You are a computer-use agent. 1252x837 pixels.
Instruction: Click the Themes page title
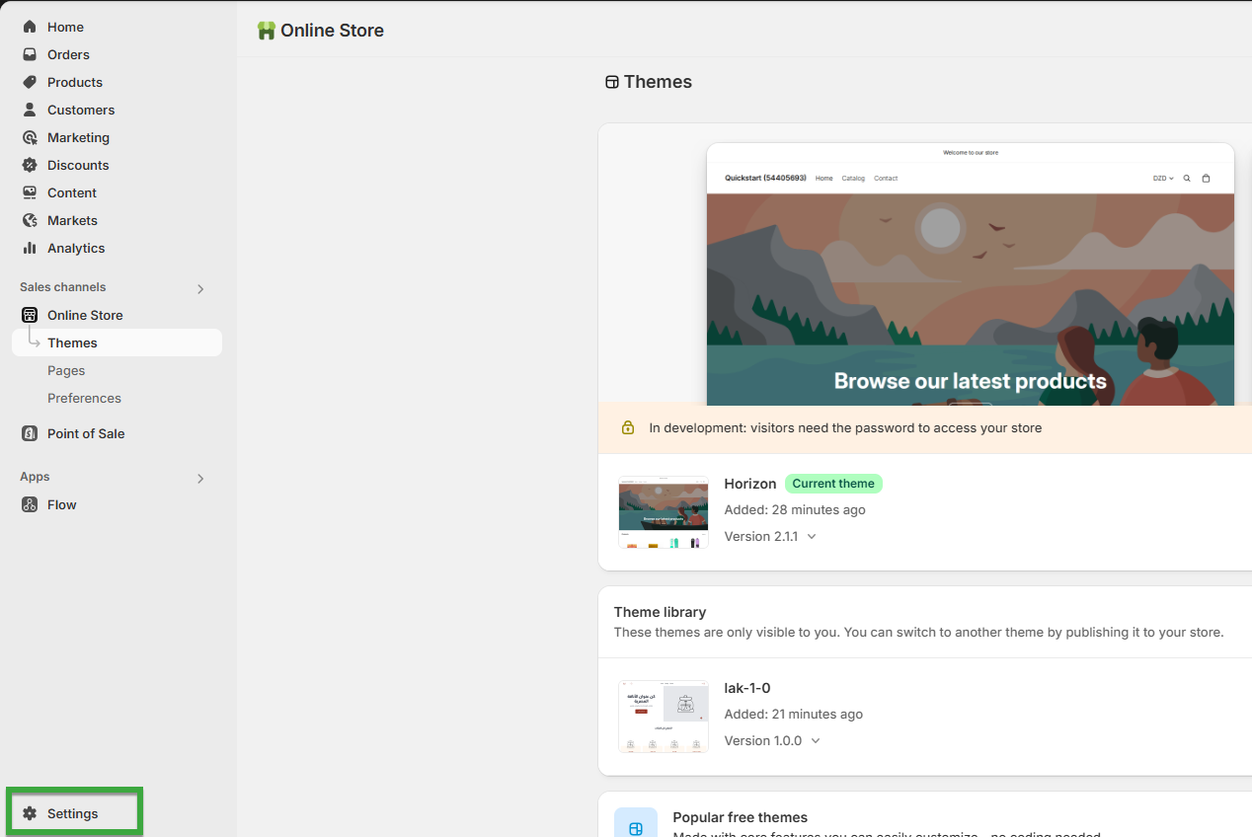(x=658, y=82)
